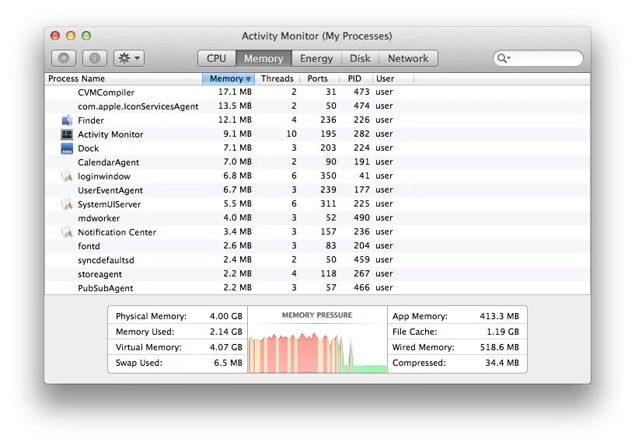Click the 17.1 MB memory value
The height and width of the screenshot is (445, 635).
coord(235,92)
